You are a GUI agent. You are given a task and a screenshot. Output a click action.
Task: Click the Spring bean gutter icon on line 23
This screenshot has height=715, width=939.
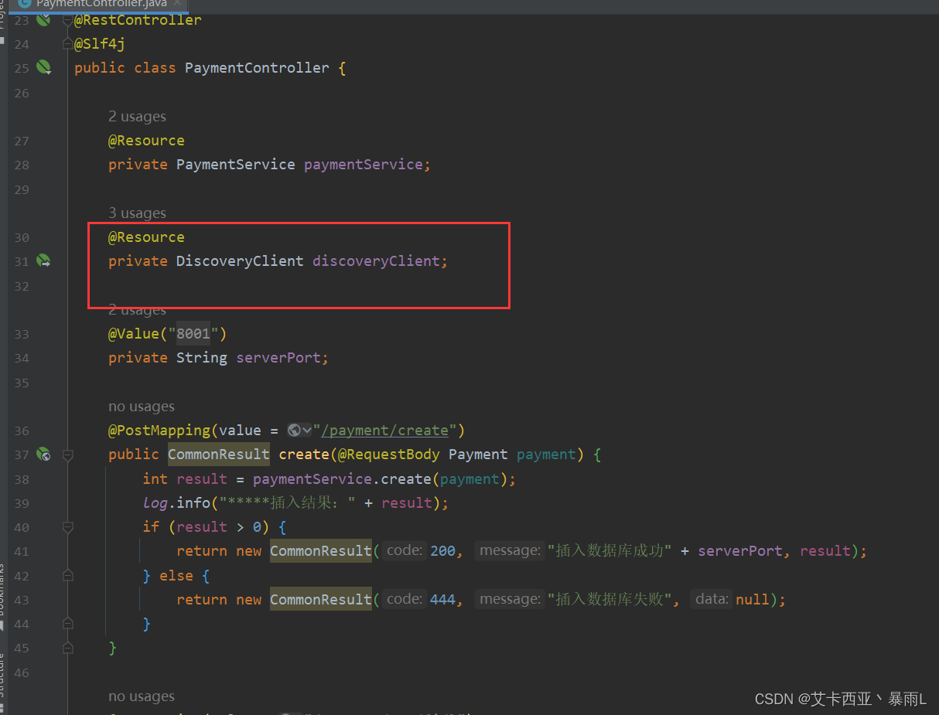(x=44, y=19)
